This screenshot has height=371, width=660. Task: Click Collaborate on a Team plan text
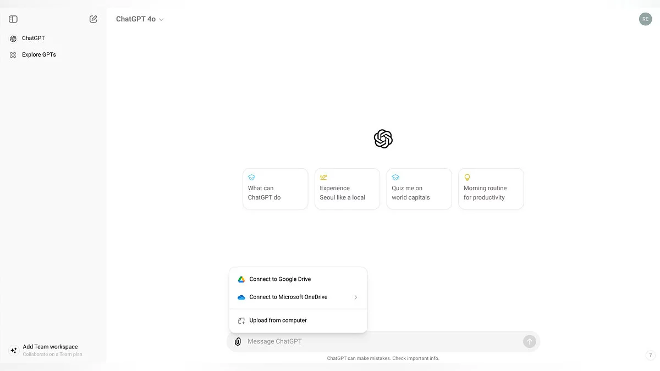tap(53, 355)
